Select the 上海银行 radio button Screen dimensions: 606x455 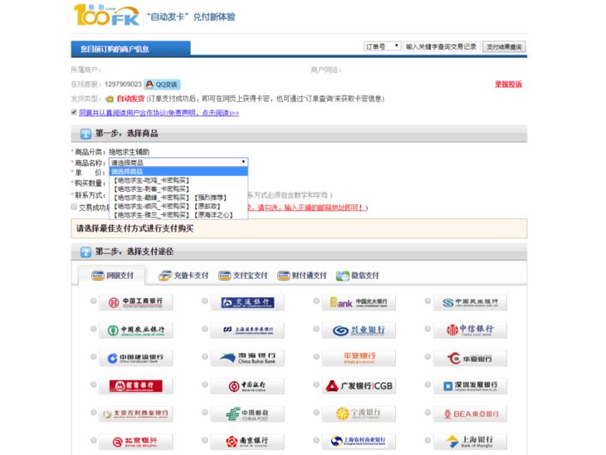pos(428,440)
